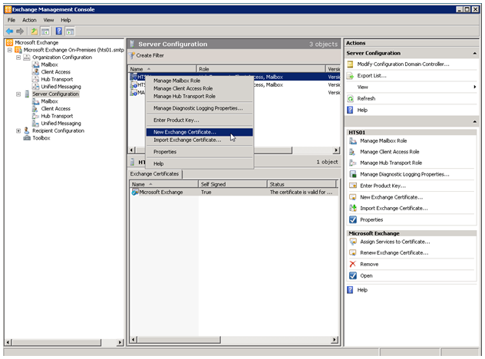Viewport: 485px width, 359px height.
Task: Click the Properties checkmark icon under HTS01
Action: point(352,219)
